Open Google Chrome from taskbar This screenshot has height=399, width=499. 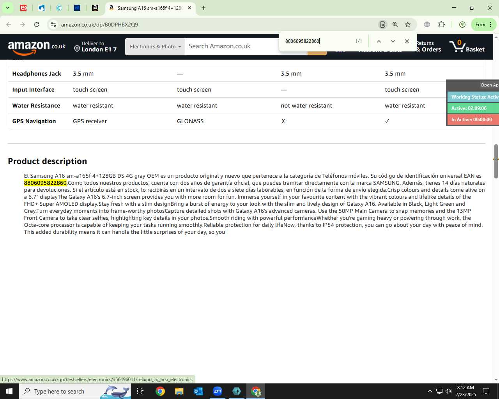pos(160,391)
